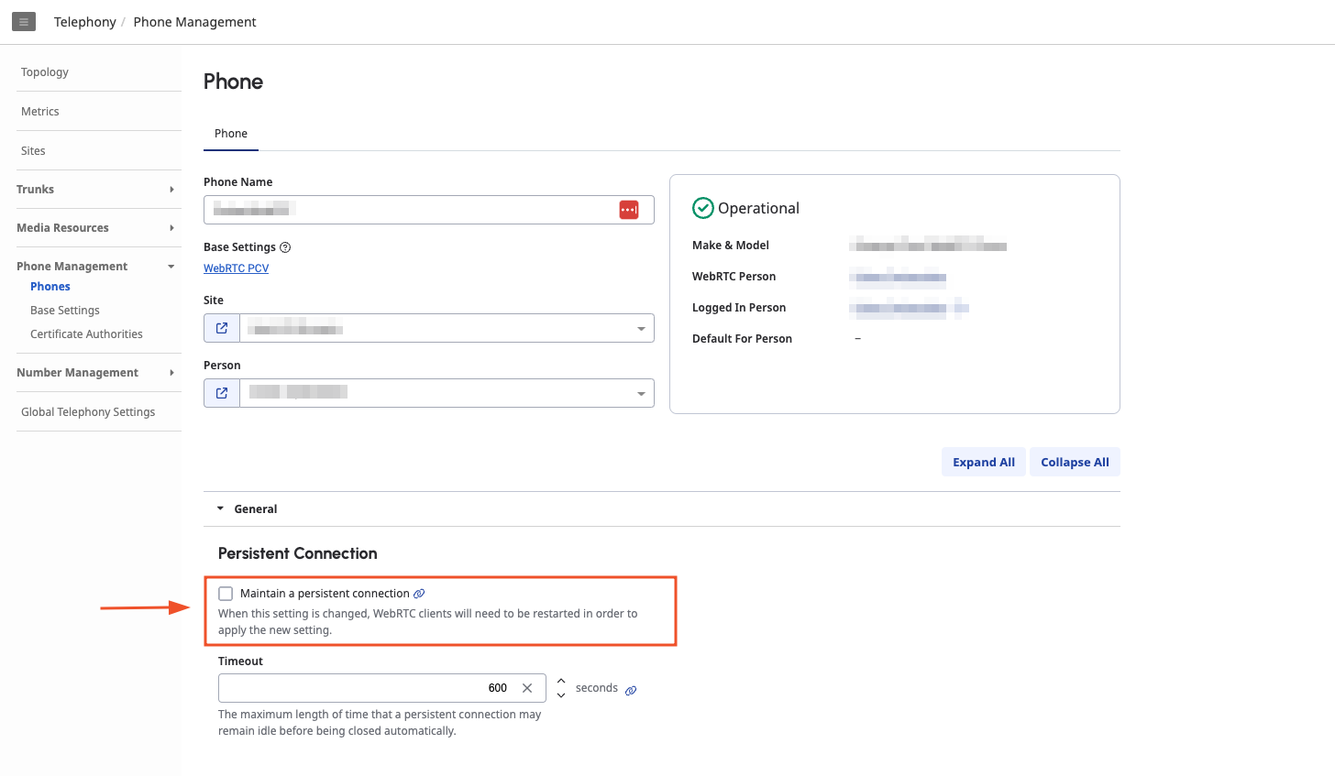Increase the Timeout value with up arrow
The height and width of the screenshot is (776, 1335).
coord(561,681)
